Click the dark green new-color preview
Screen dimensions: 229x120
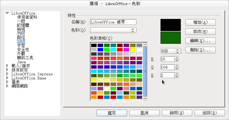171,38
